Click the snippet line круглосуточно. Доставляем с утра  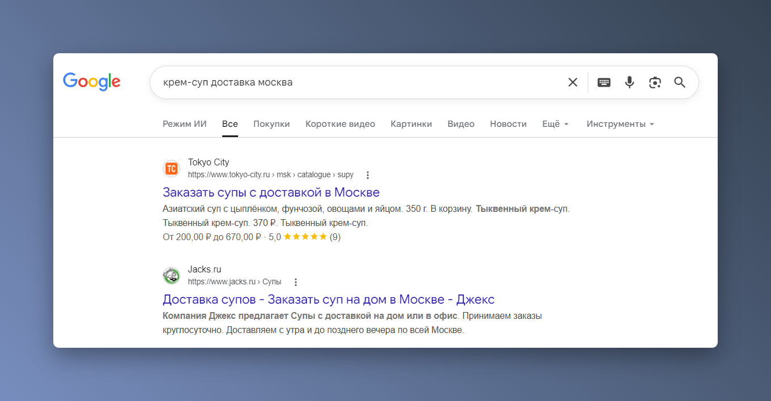[x=314, y=330]
